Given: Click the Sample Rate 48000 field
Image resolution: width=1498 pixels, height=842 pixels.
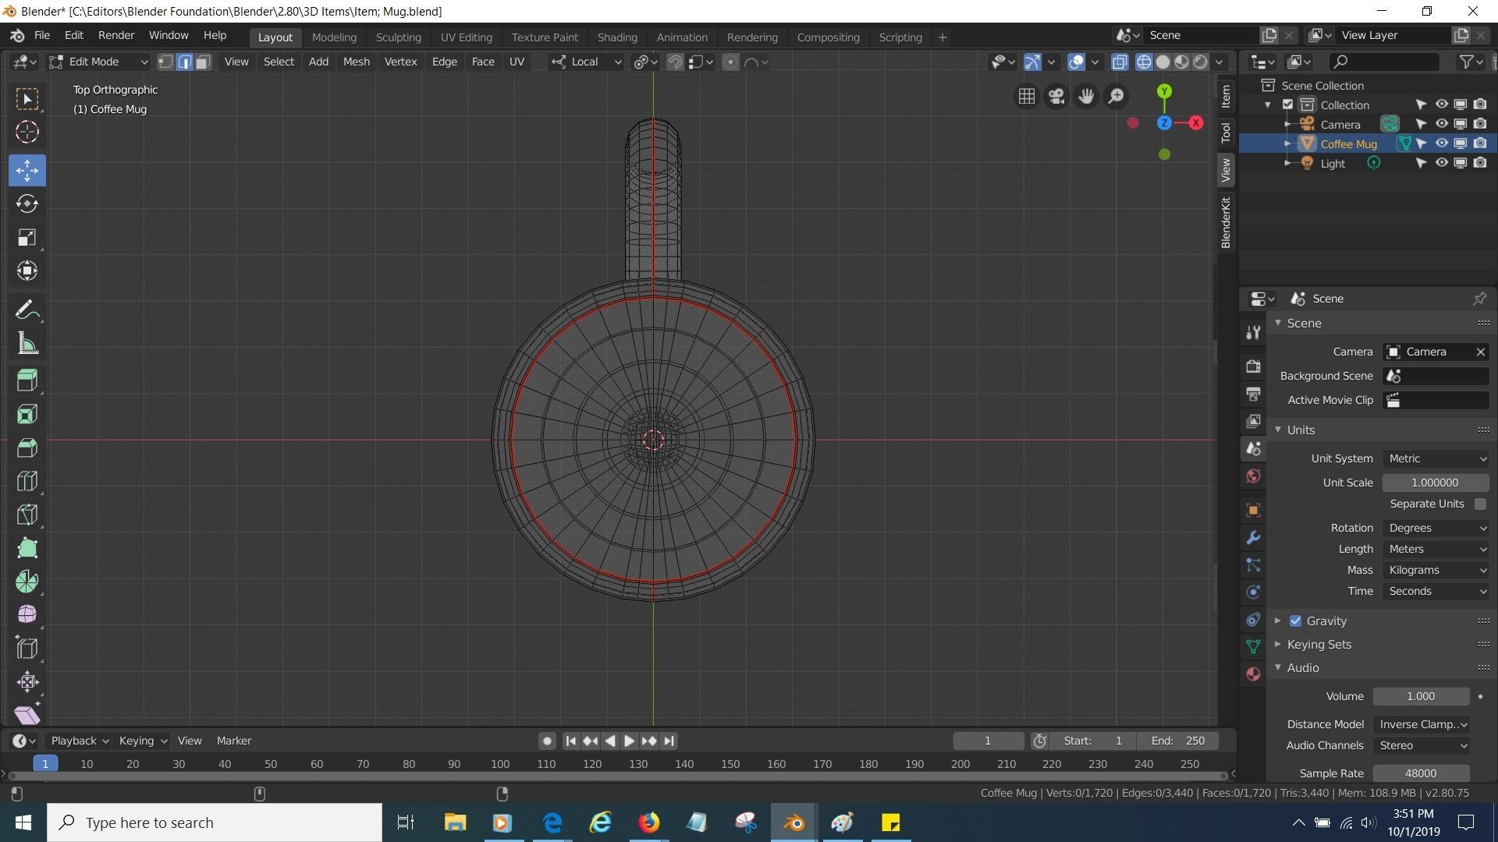Looking at the screenshot, I should click(x=1421, y=774).
